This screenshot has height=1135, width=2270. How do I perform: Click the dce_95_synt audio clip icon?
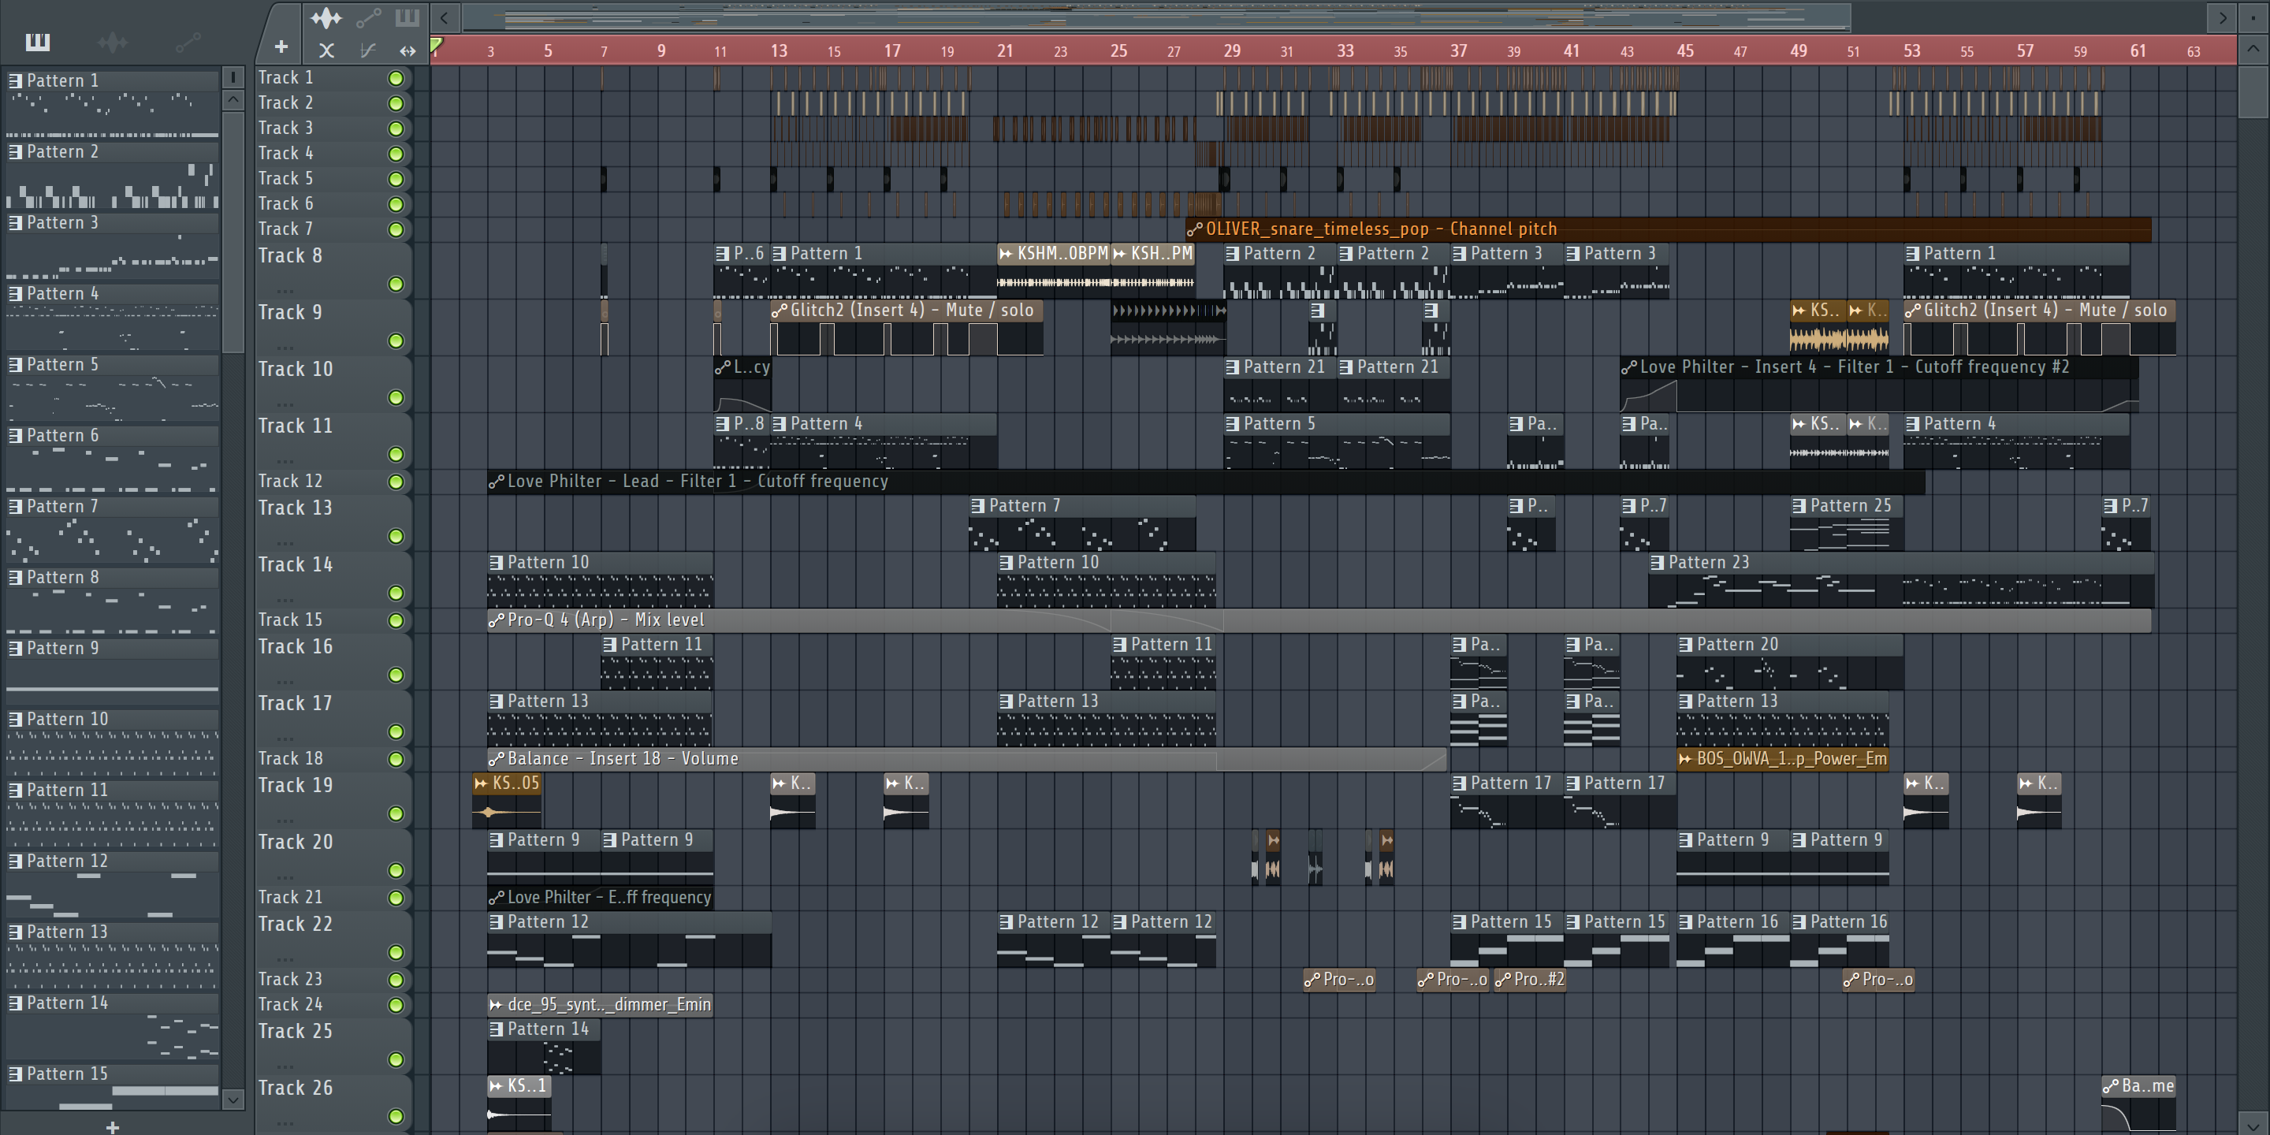point(497,1005)
